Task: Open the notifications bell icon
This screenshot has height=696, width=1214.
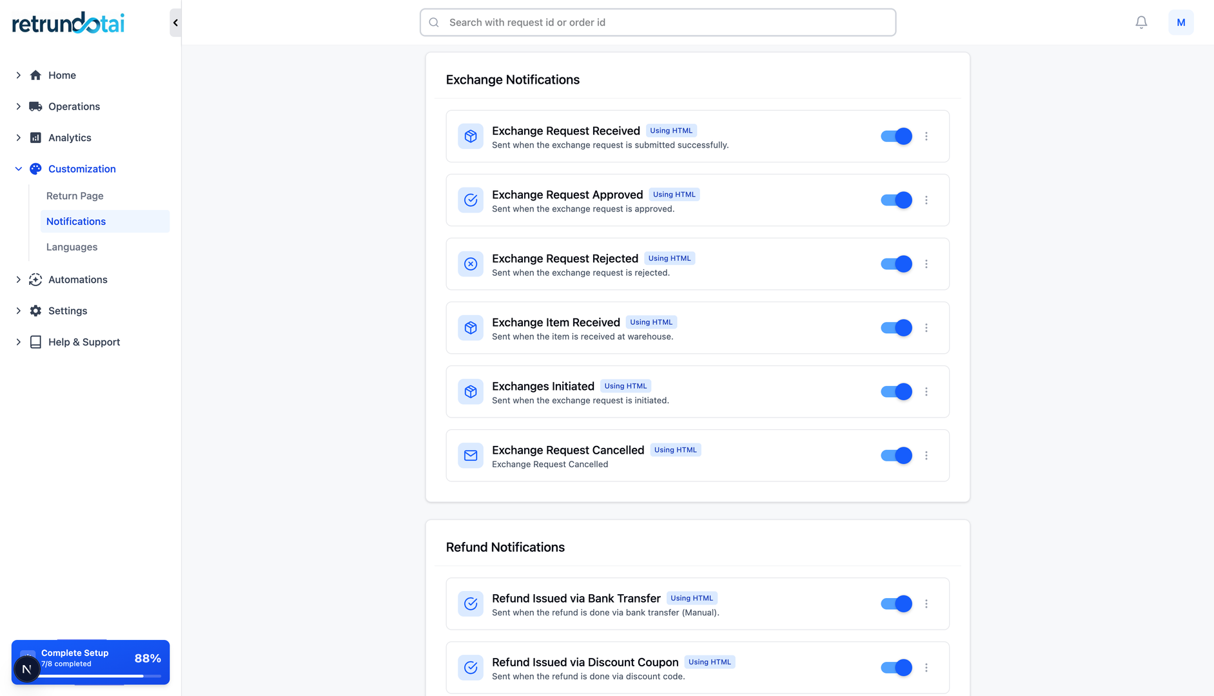Action: pos(1141,21)
